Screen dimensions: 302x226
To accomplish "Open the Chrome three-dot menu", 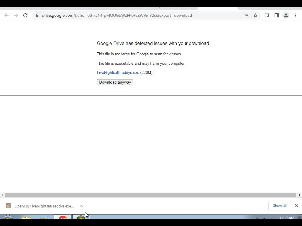I will coord(296,15).
